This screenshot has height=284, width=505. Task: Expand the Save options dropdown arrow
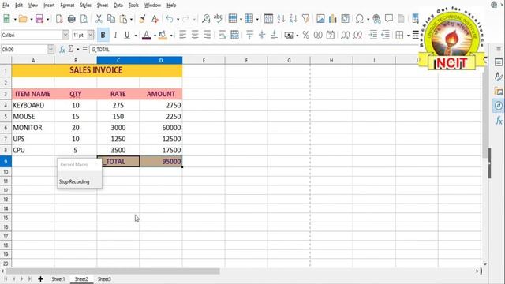[x=47, y=19]
